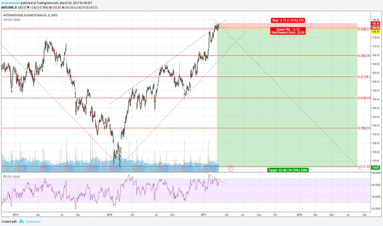383x226 pixels.
Task: Click the TradingView link at bottom left
Action: 33,221
